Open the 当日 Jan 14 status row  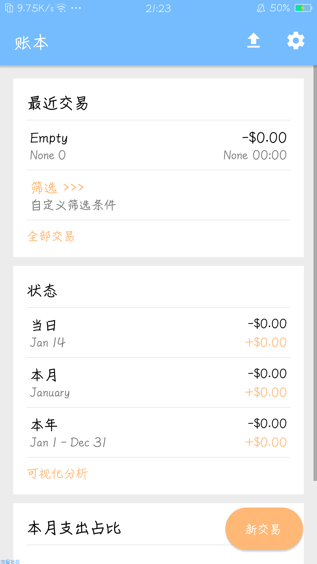coord(158,333)
